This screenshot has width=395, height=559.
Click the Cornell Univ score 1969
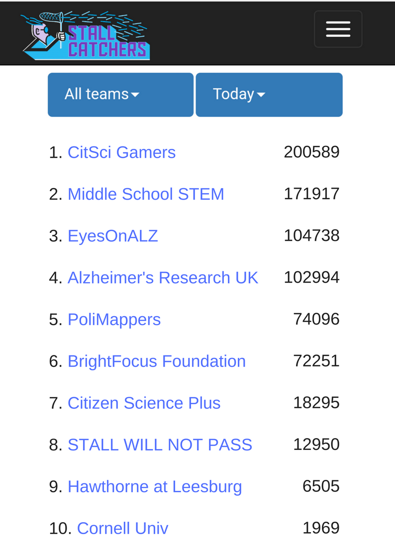[x=321, y=528]
